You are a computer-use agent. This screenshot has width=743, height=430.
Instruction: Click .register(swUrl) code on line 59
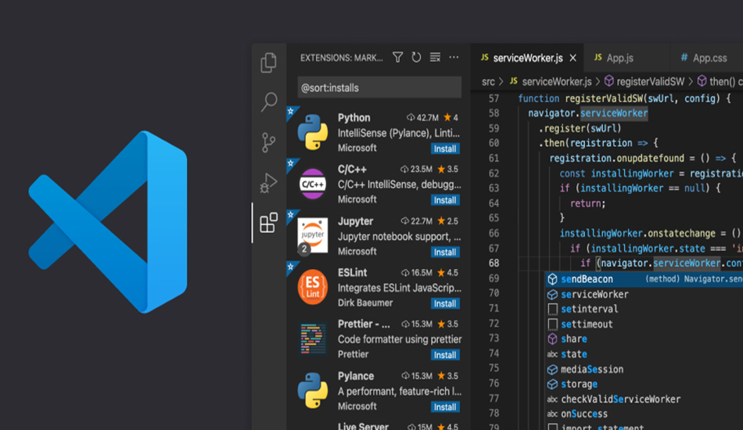(x=580, y=128)
